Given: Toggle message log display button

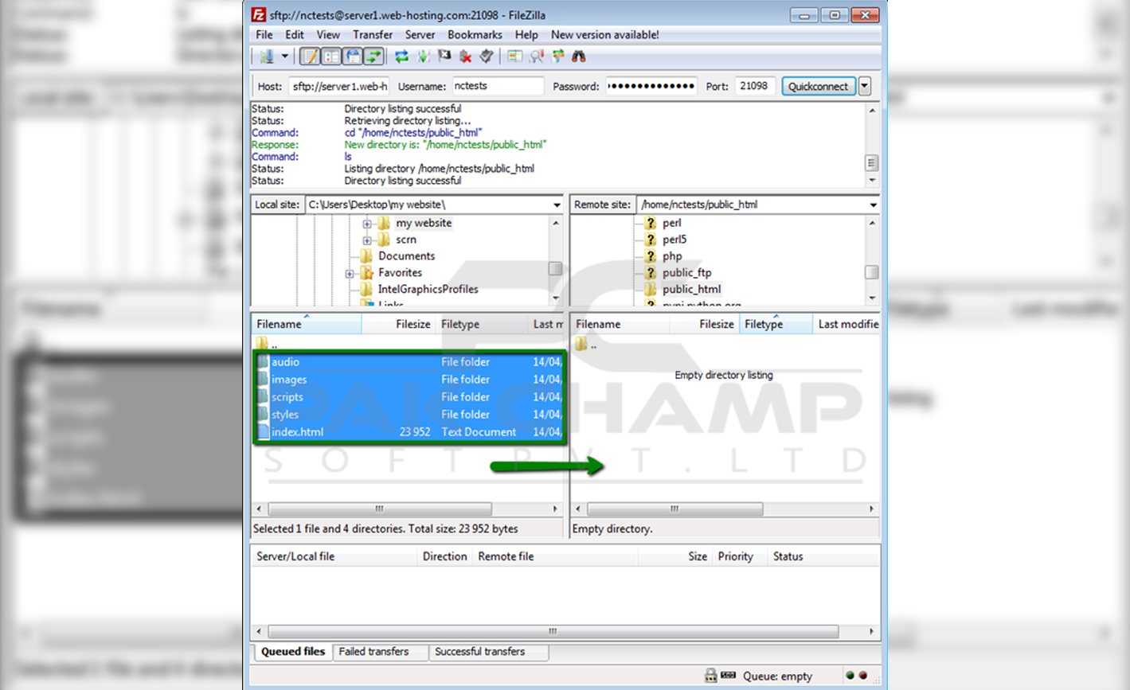Looking at the screenshot, I should pyautogui.click(x=310, y=57).
